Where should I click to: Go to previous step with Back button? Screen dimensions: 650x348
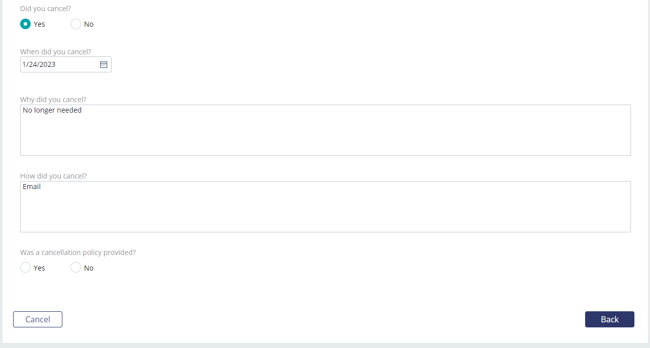(610, 319)
